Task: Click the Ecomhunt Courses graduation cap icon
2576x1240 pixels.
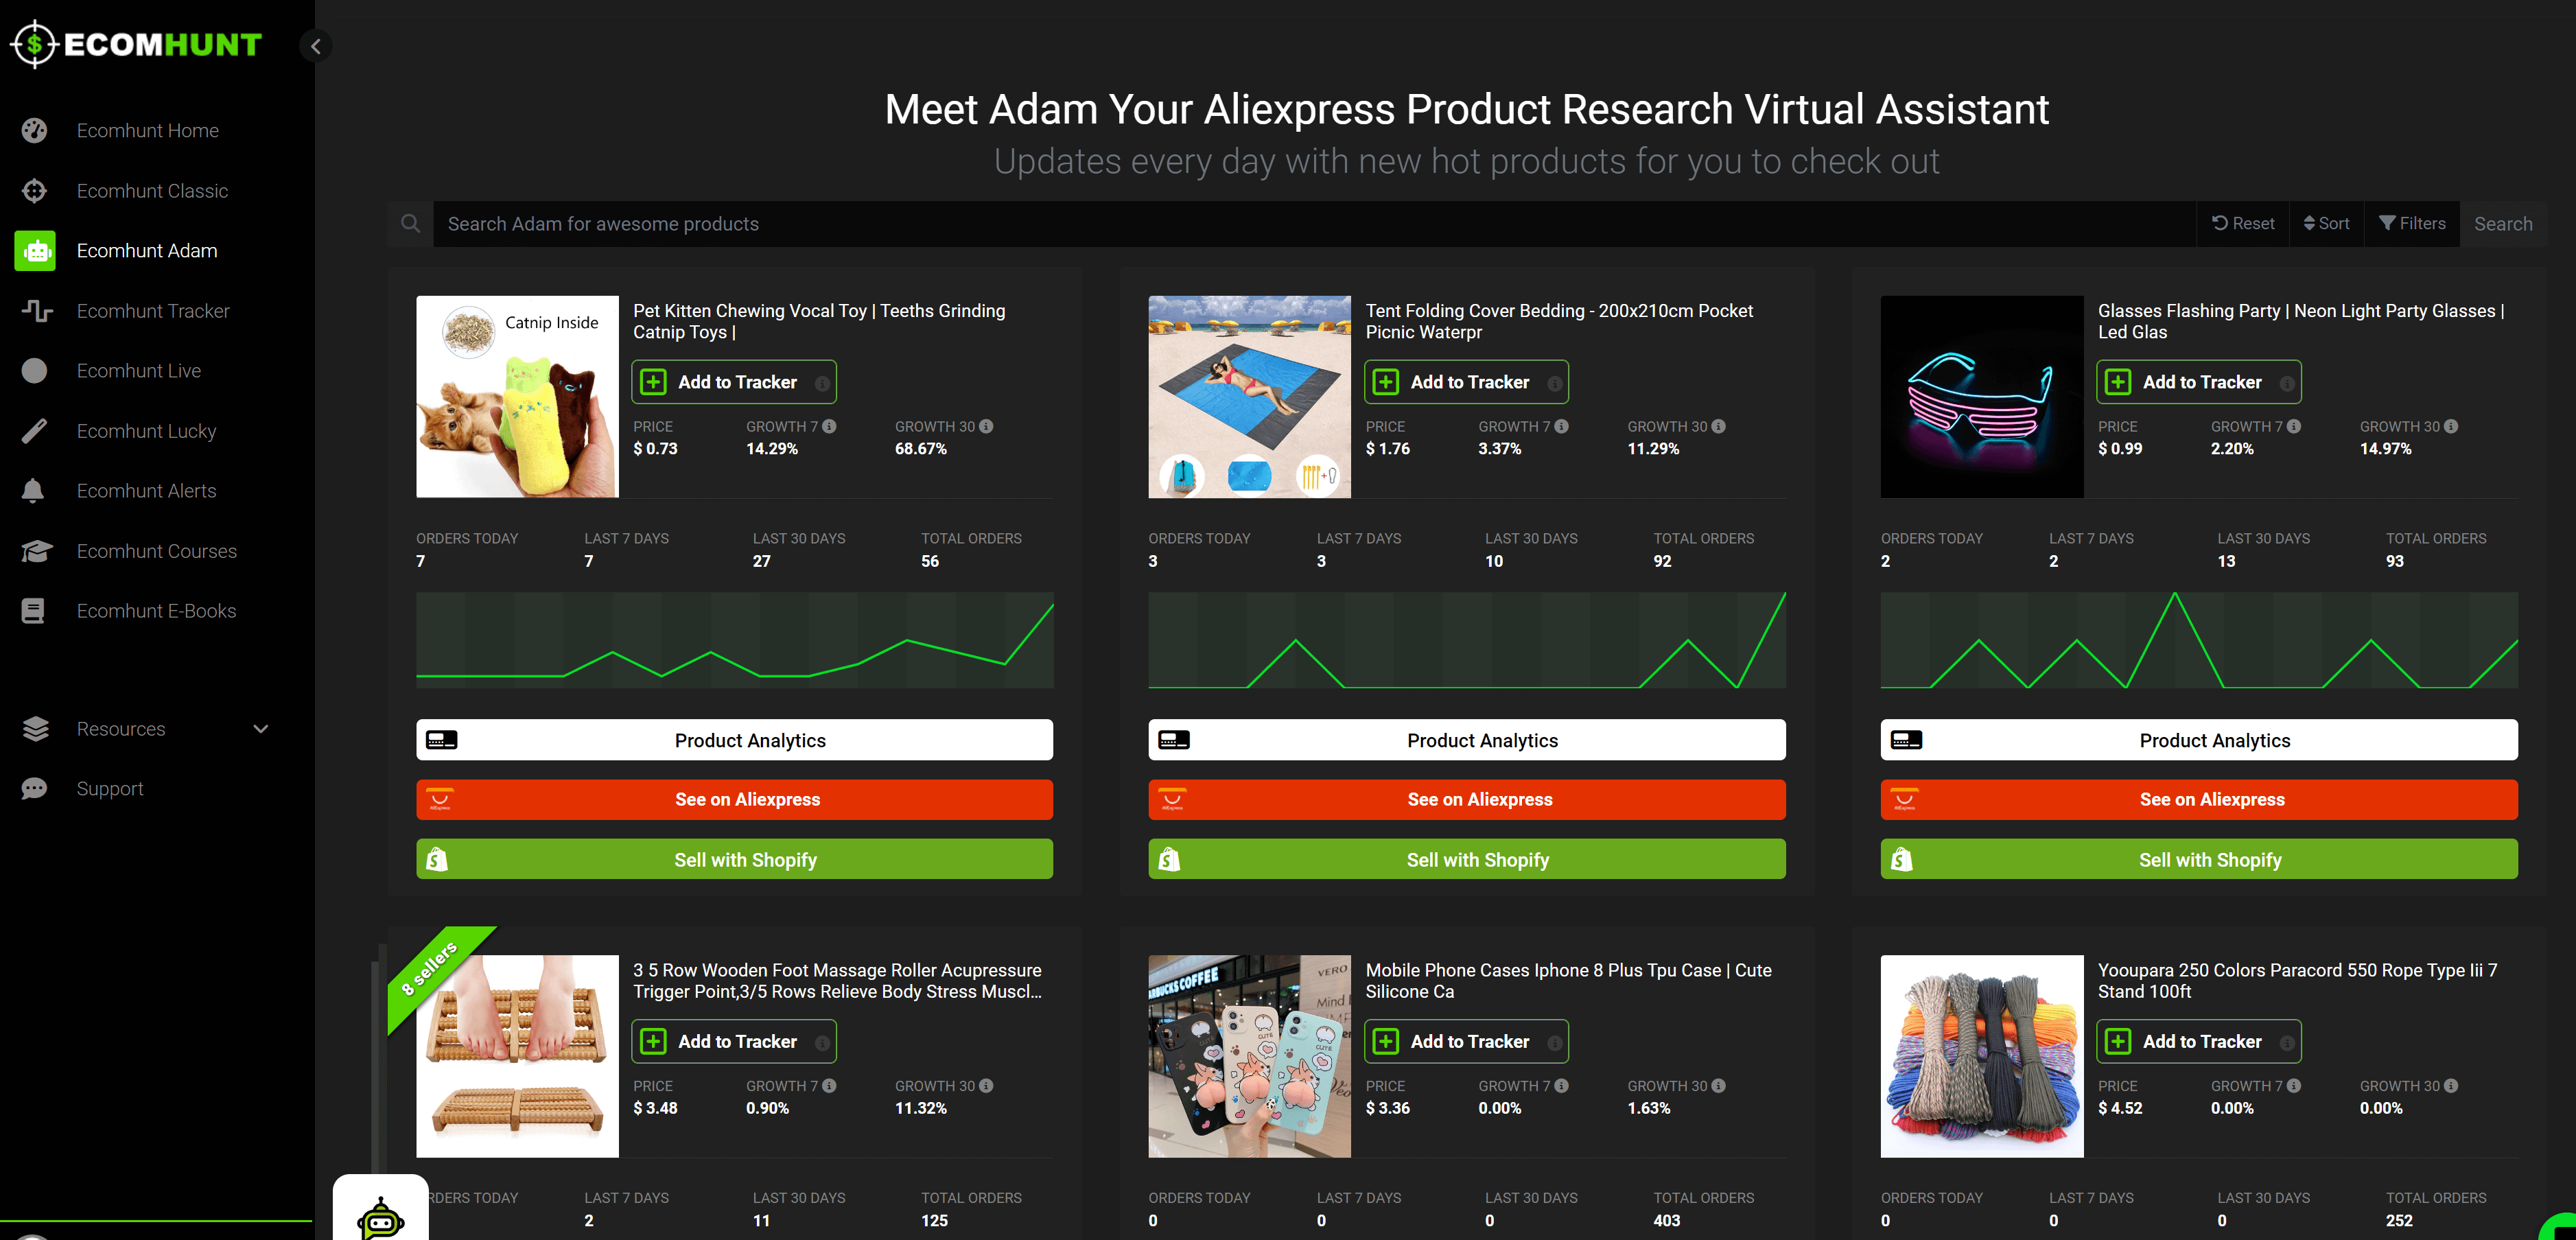Action: pyautogui.click(x=36, y=551)
